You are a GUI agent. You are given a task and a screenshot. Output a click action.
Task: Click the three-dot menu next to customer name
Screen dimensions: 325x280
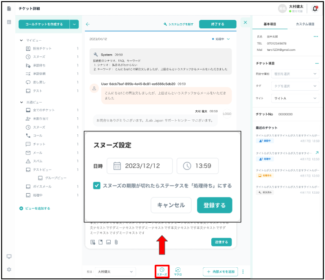315,37
